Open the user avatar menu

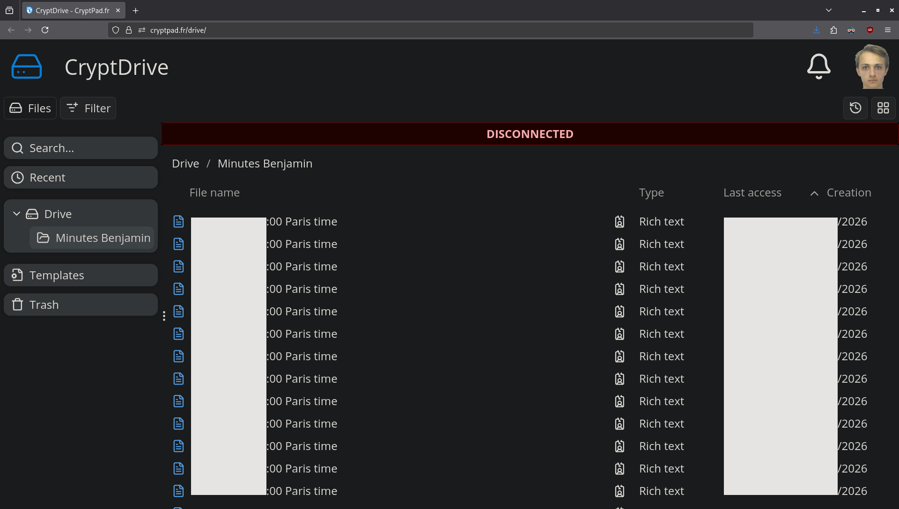[872, 66]
